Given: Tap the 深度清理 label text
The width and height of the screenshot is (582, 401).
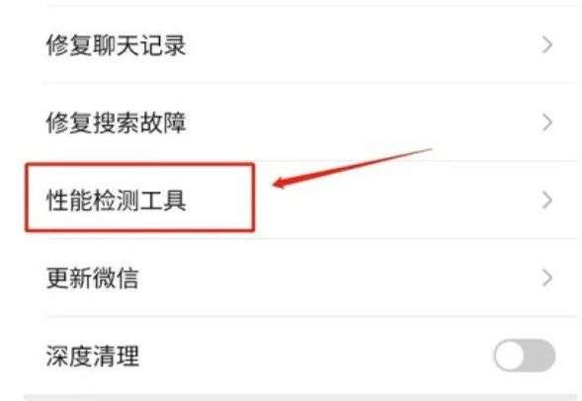Looking at the screenshot, I should point(93,356).
